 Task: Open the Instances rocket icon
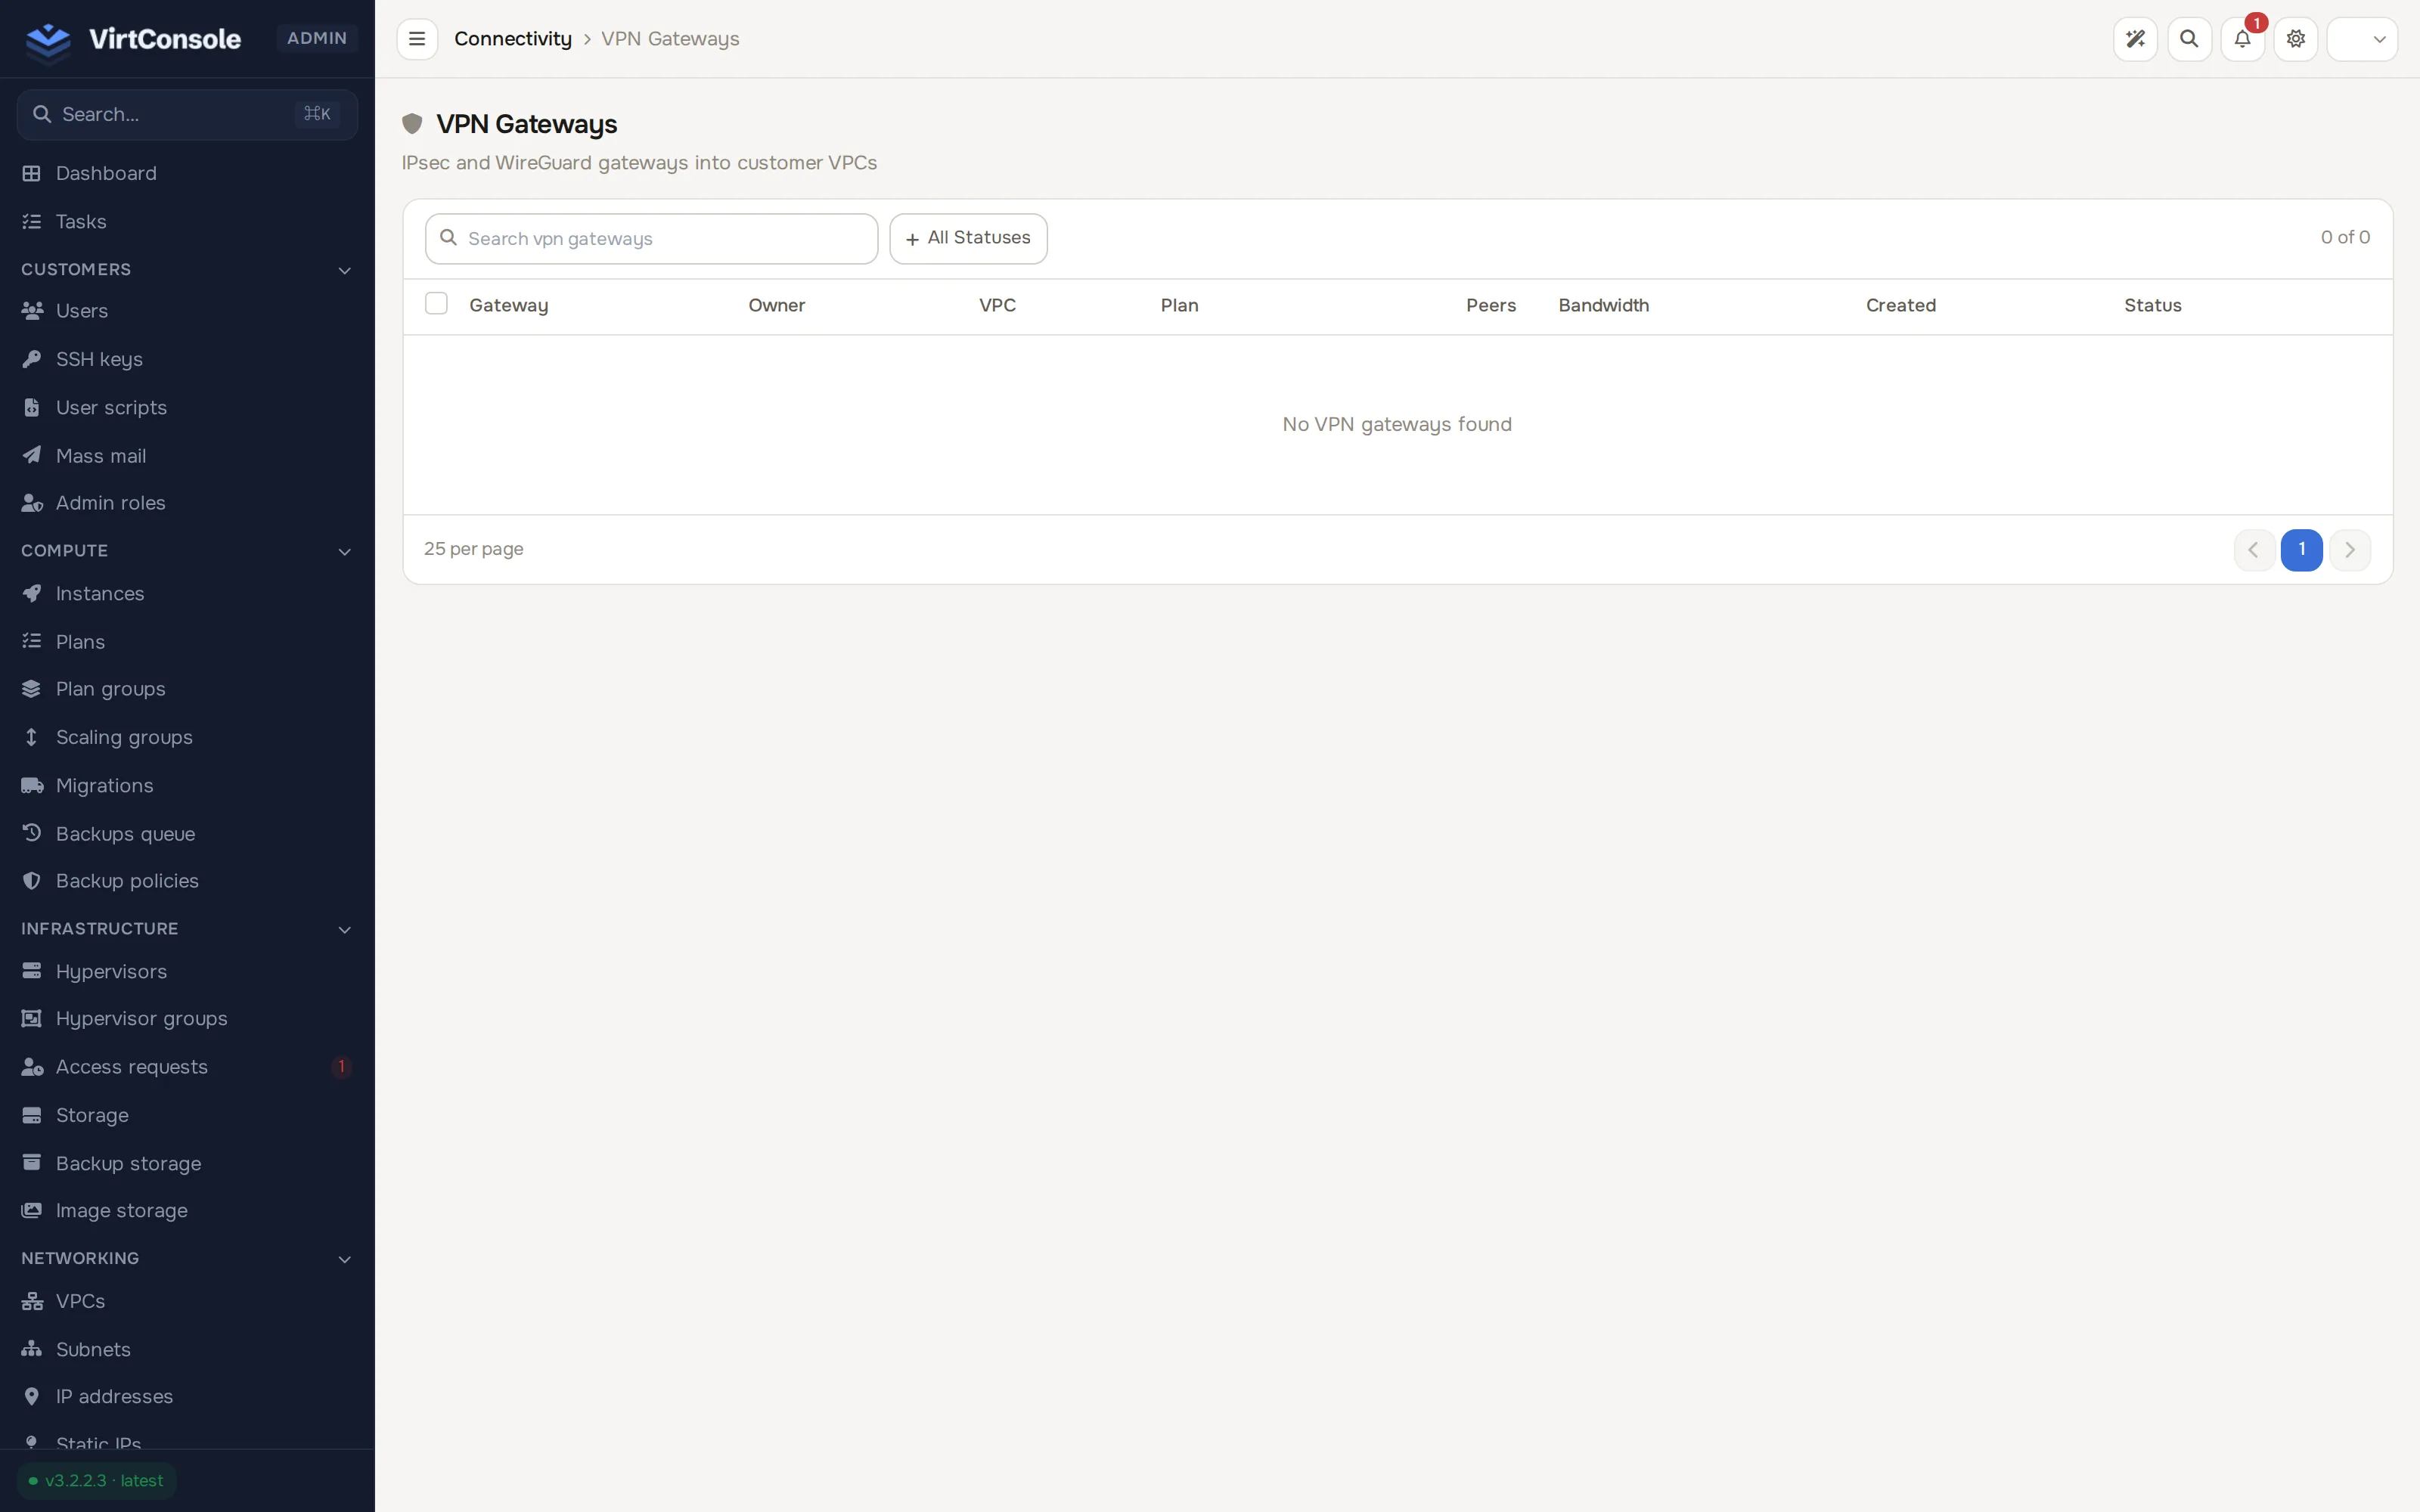tap(32, 593)
